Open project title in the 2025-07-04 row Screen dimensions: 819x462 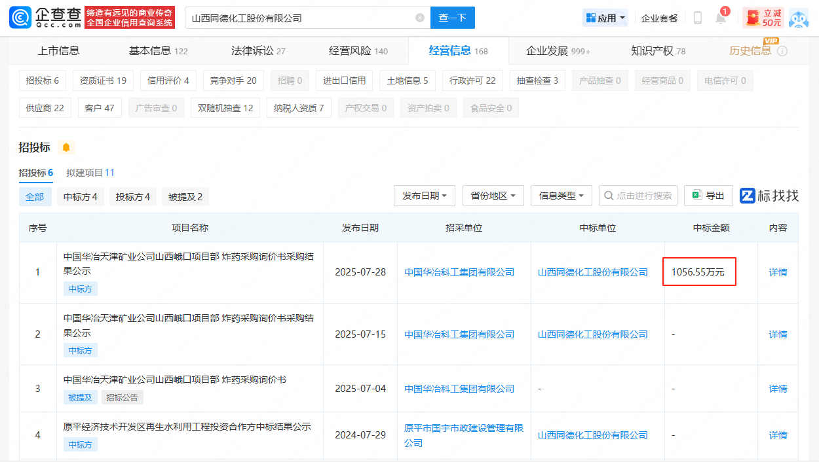click(x=175, y=380)
